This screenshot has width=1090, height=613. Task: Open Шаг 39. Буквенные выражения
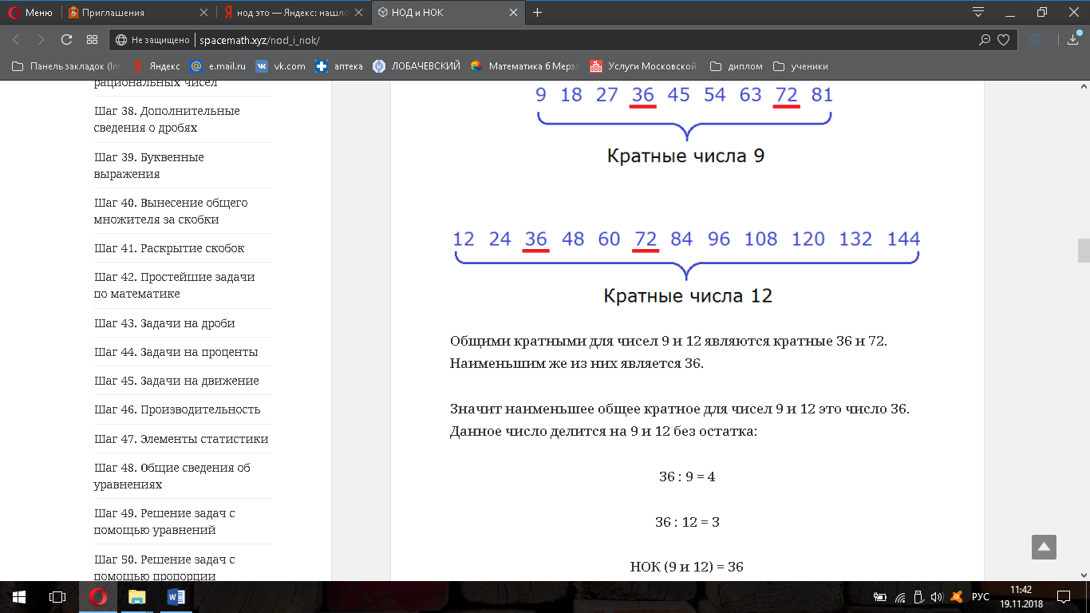click(x=149, y=165)
